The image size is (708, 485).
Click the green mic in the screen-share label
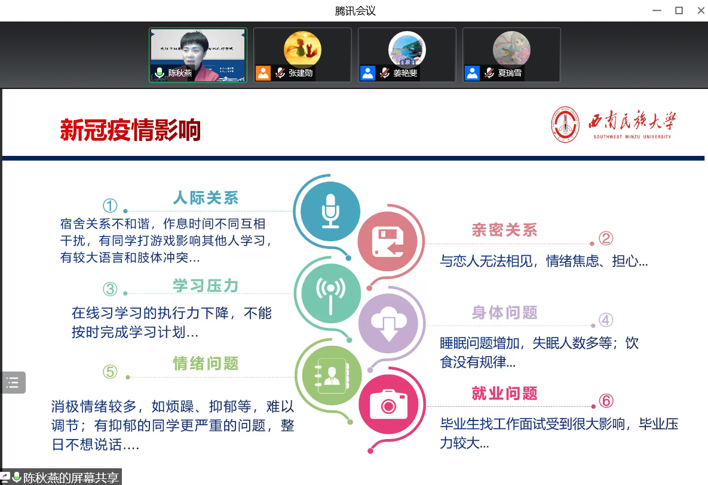coord(16,477)
